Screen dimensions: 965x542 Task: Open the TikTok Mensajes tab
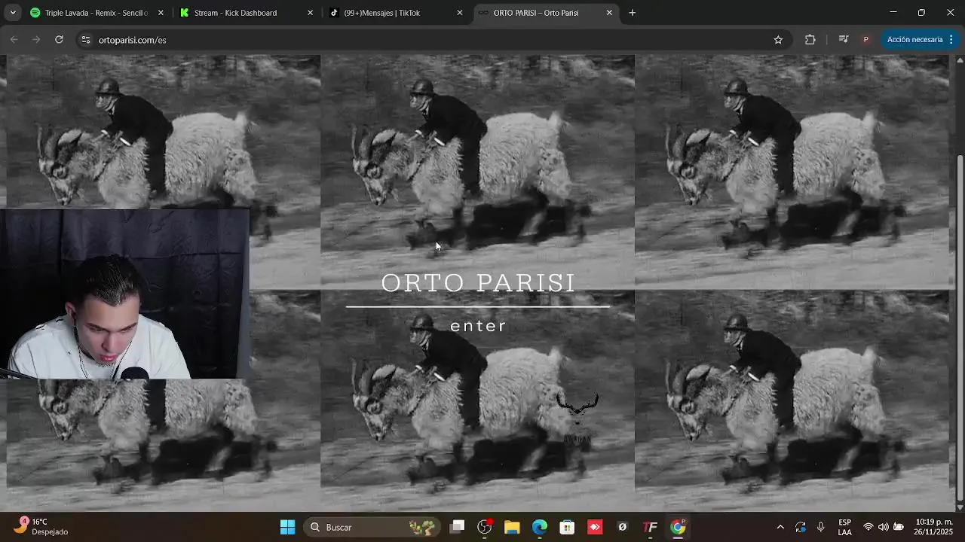396,13
